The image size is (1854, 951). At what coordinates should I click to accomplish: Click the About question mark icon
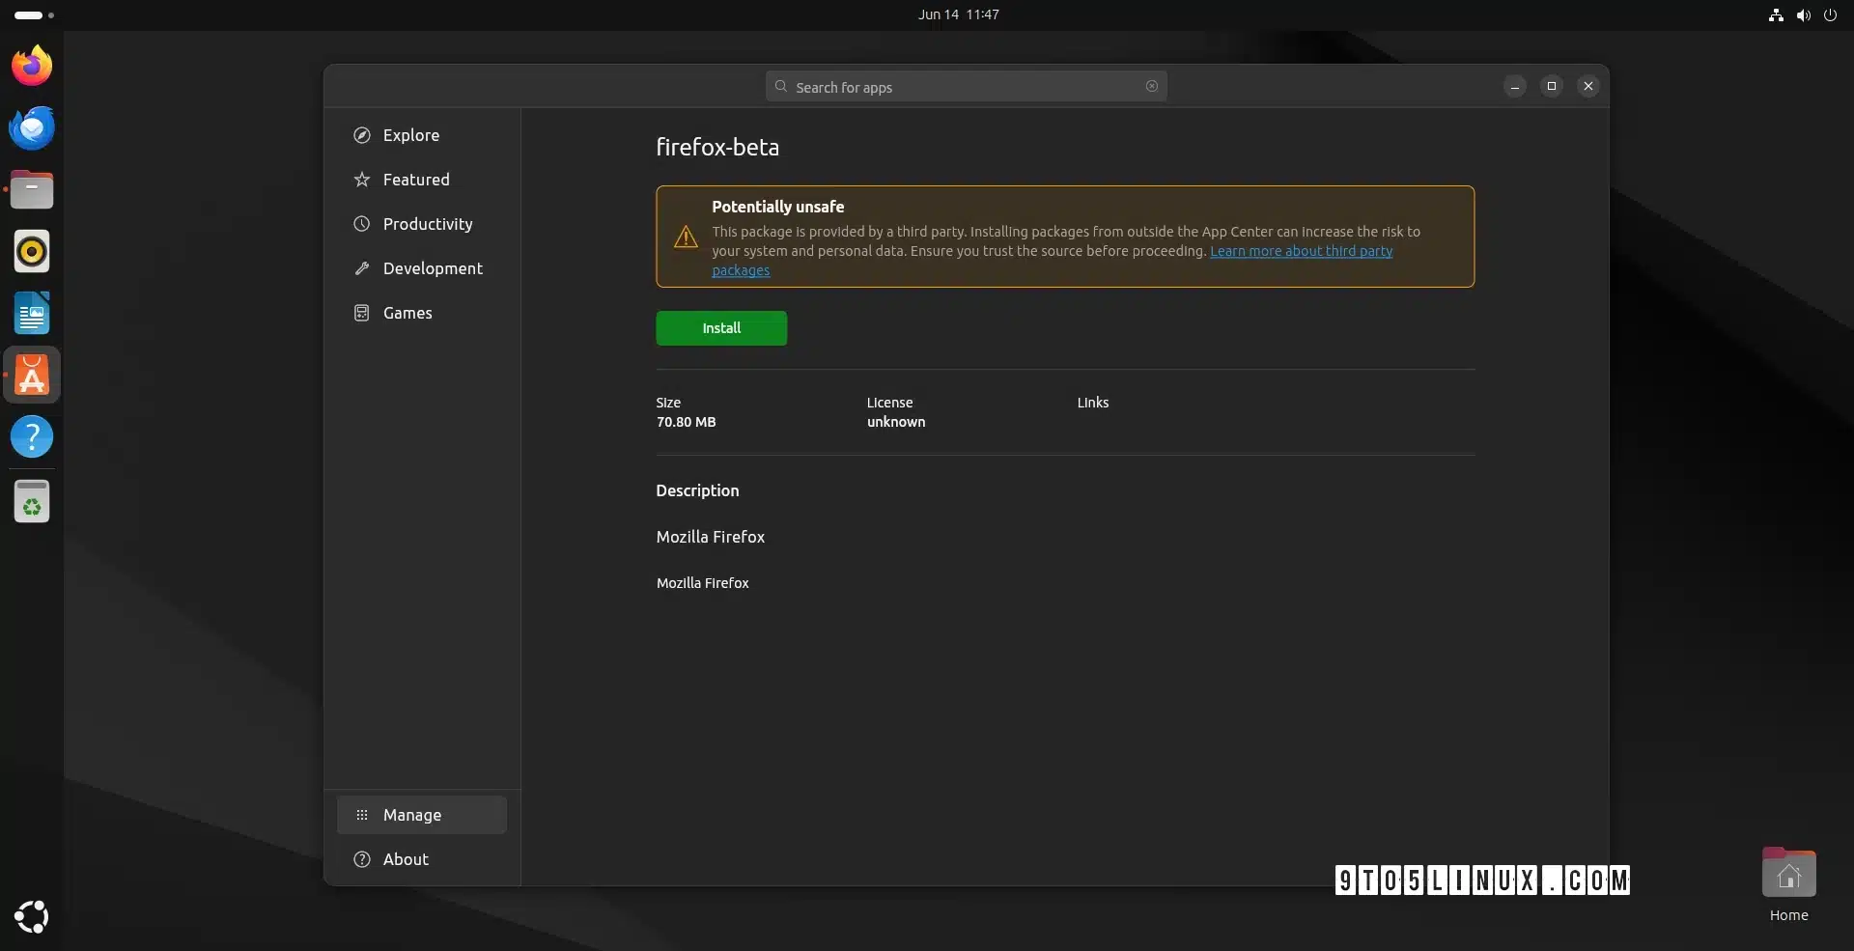click(362, 859)
